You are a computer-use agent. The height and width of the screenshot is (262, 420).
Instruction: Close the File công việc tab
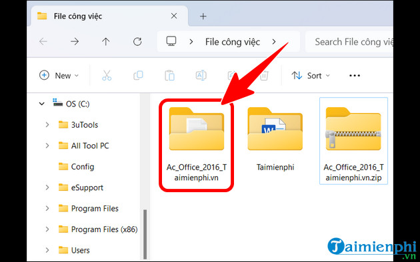(174, 16)
